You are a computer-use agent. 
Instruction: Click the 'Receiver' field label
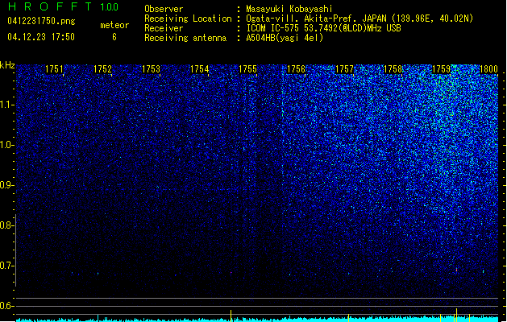[x=164, y=28]
